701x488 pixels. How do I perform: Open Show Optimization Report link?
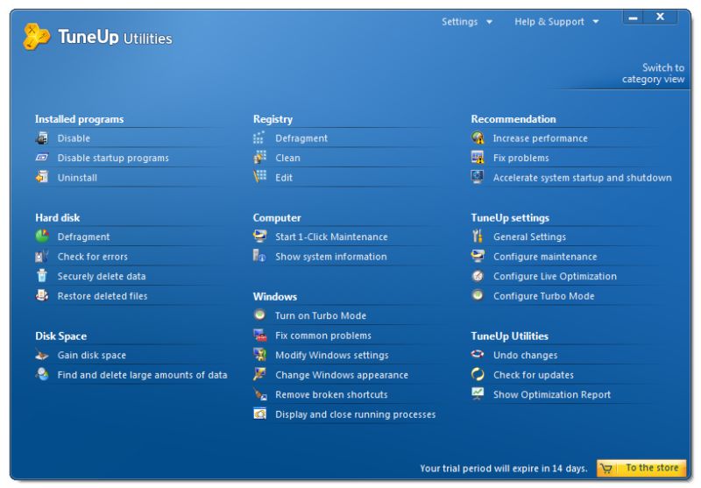pos(552,394)
